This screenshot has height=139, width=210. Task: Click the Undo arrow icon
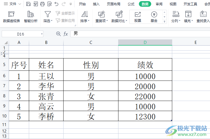(57, 4)
